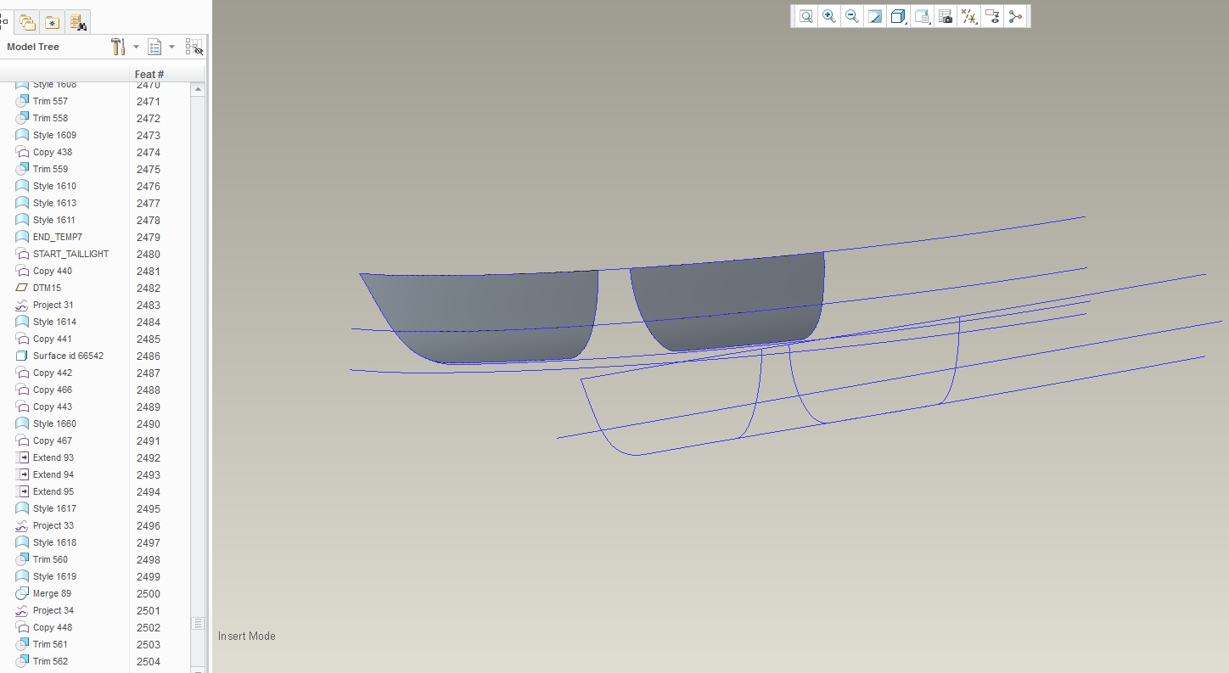Select START_TAILLIGHT feature

pos(70,254)
